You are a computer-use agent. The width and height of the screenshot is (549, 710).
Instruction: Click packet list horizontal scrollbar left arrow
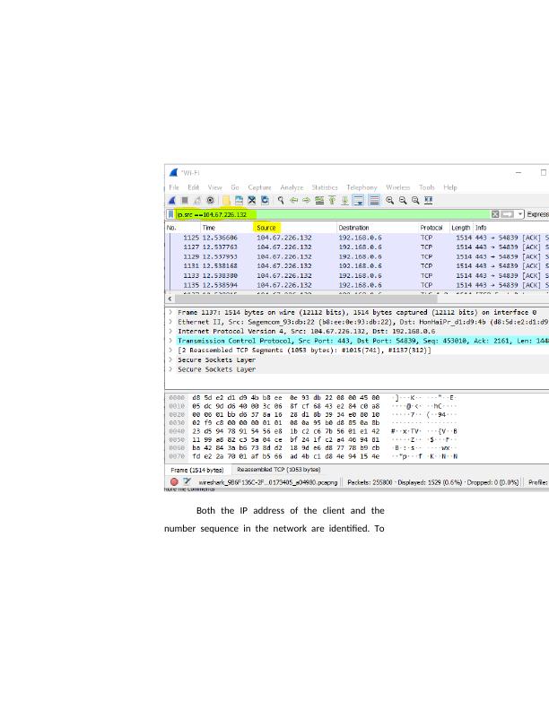click(x=170, y=299)
